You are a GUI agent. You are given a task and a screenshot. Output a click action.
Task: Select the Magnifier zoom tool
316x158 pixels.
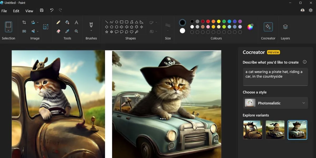point(76,31)
